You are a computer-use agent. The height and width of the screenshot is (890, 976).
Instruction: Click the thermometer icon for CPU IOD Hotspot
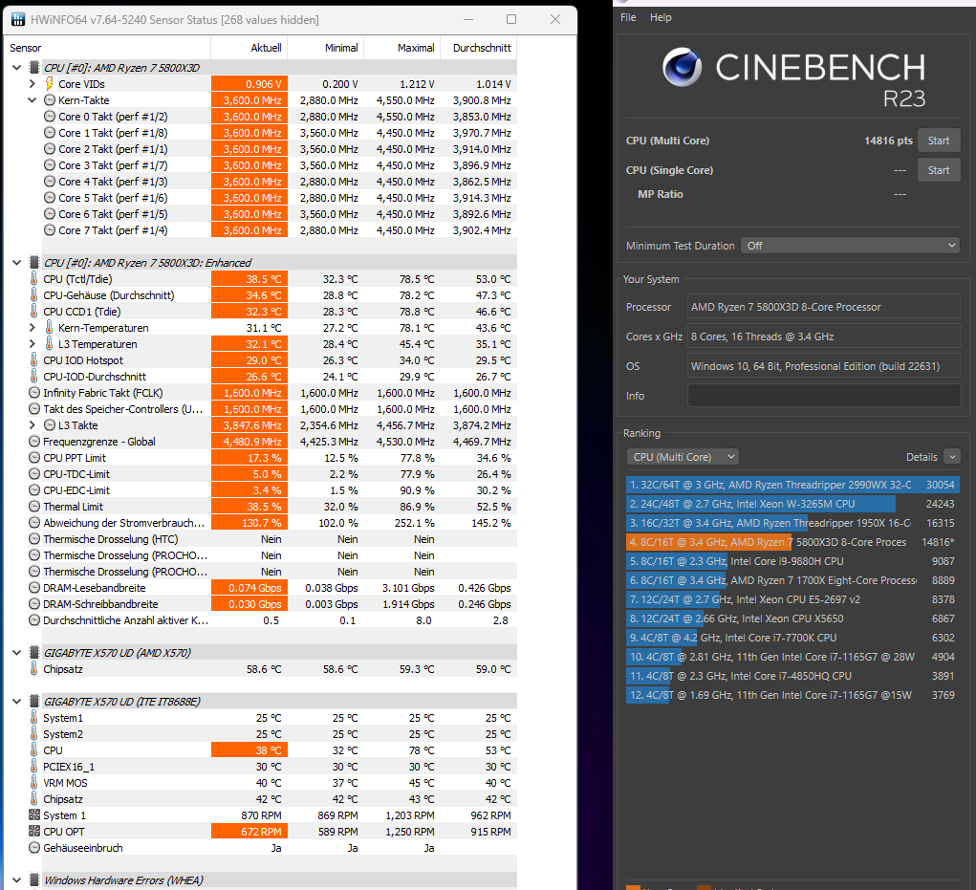[x=34, y=359]
